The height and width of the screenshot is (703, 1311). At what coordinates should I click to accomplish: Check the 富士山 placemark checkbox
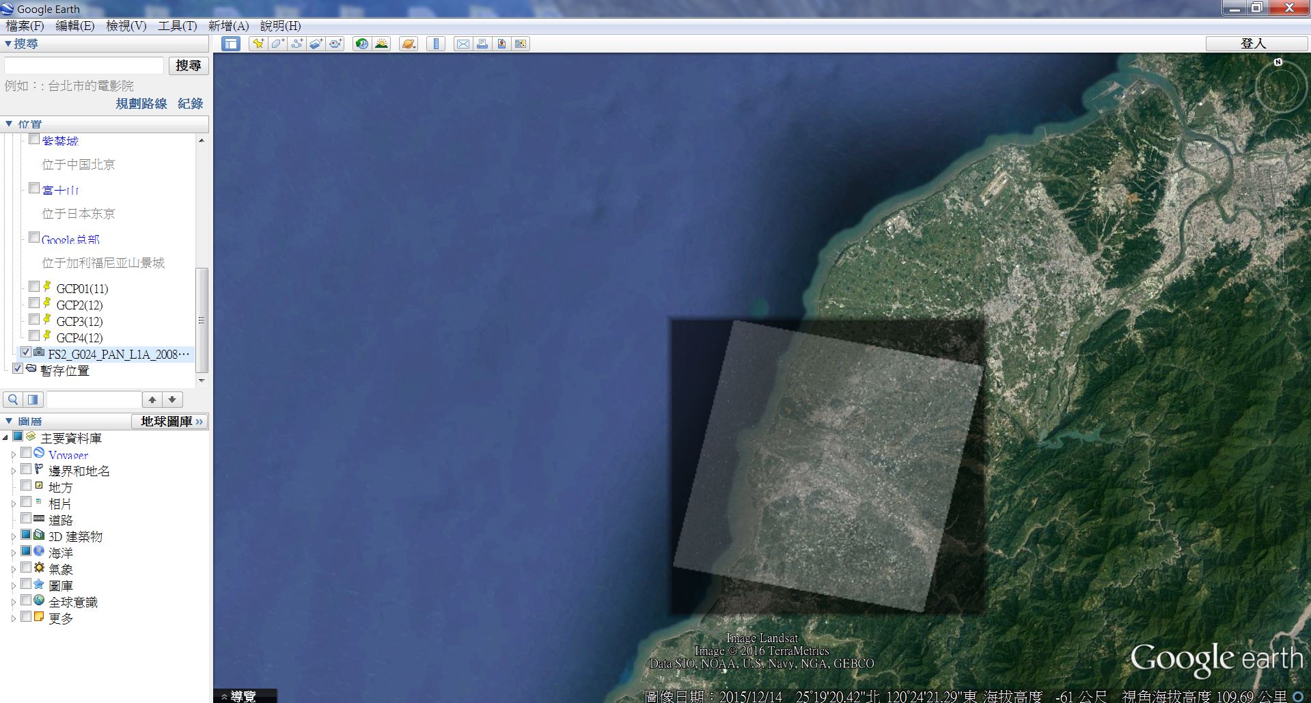pos(34,189)
